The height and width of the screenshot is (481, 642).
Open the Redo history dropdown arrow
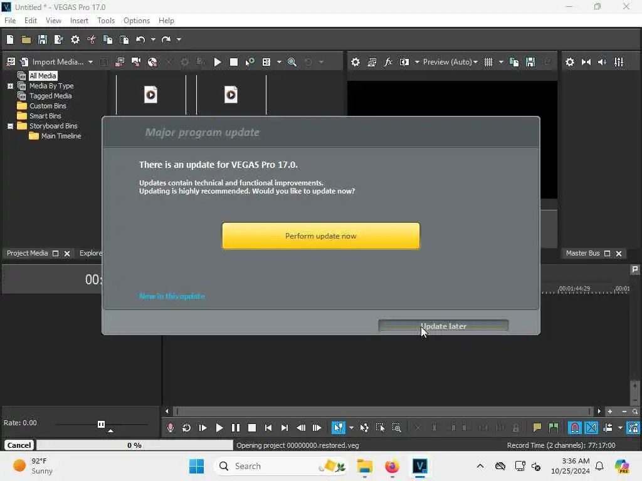click(179, 39)
